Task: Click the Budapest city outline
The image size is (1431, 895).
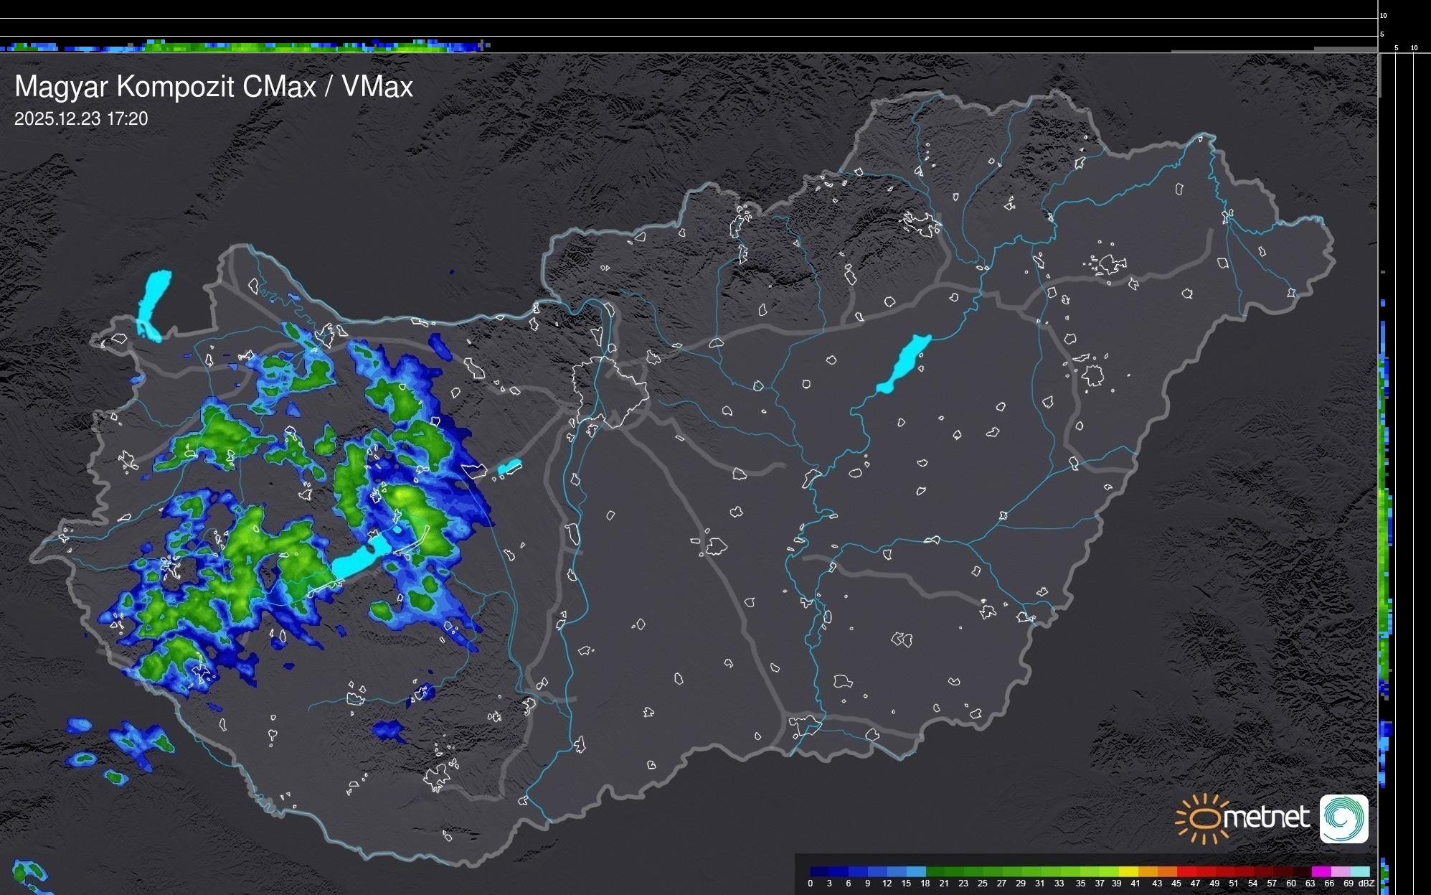Action: pos(610,390)
